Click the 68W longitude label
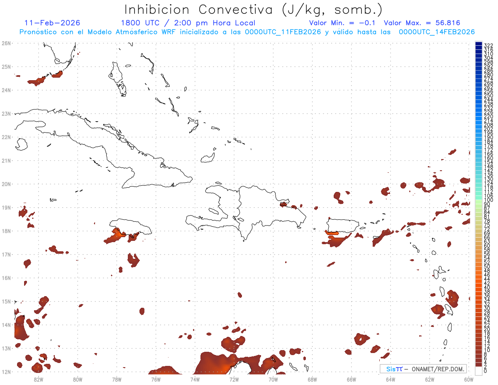 (x=312, y=379)
